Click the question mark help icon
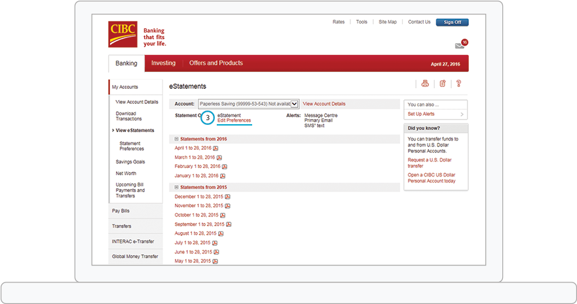Viewport: 577px width, 304px height. pyautogui.click(x=458, y=84)
